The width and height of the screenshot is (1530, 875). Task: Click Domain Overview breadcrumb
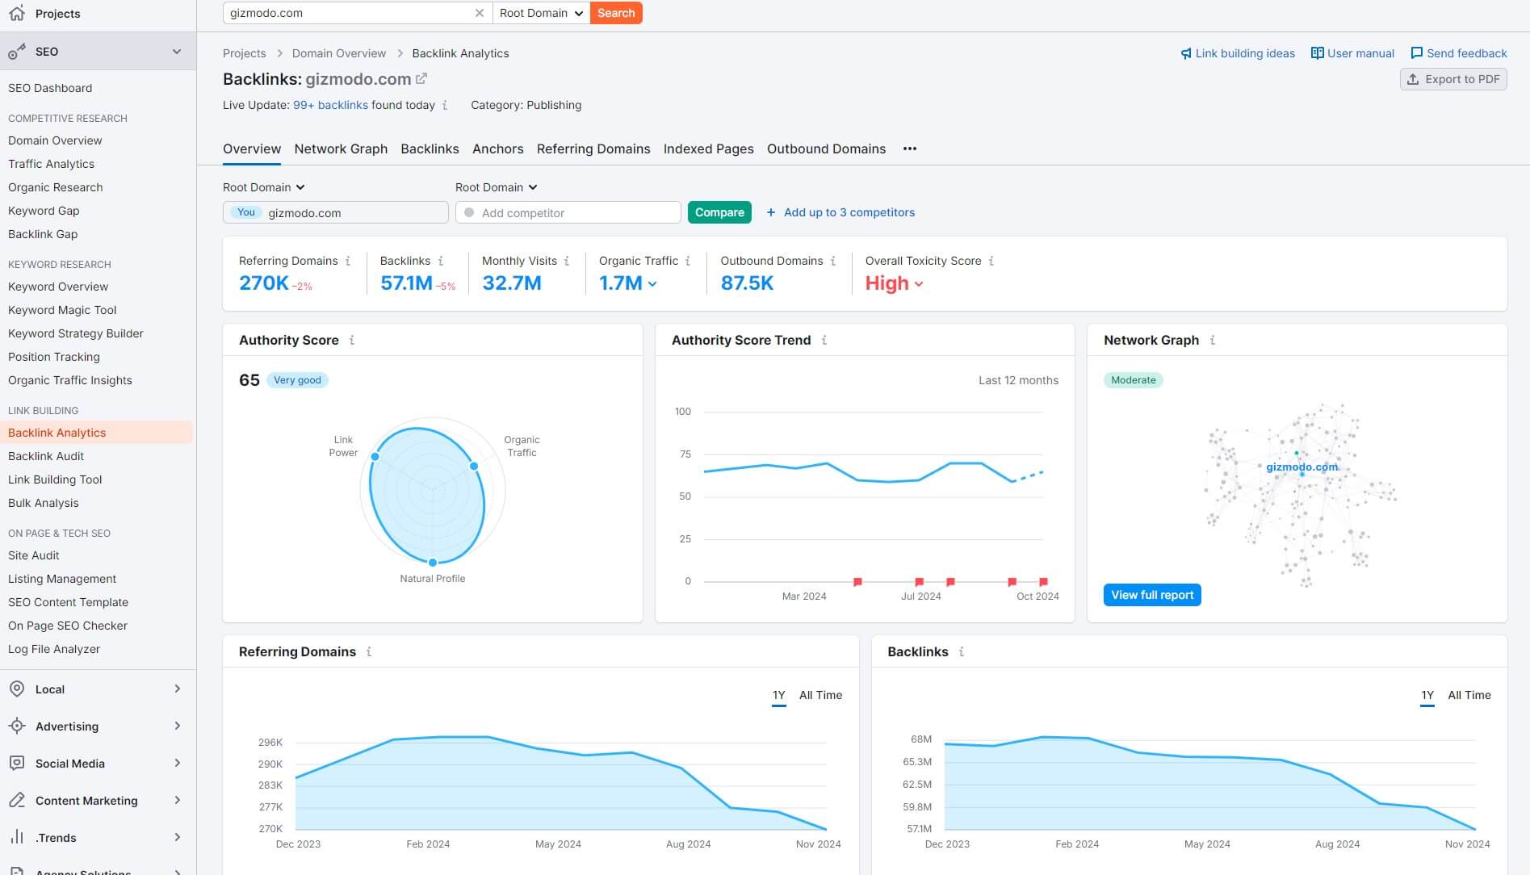(x=339, y=53)
